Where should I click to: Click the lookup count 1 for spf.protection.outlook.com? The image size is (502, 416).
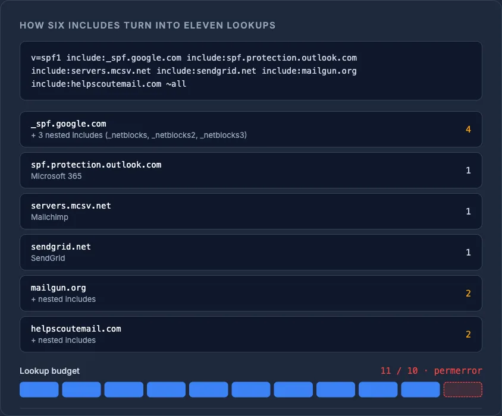coord(468,170)
